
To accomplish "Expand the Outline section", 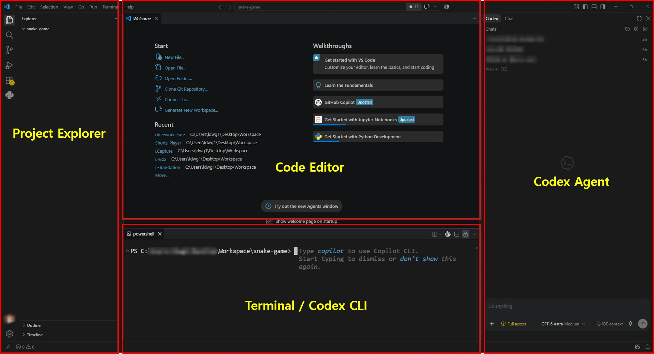I will click(24, 325).
